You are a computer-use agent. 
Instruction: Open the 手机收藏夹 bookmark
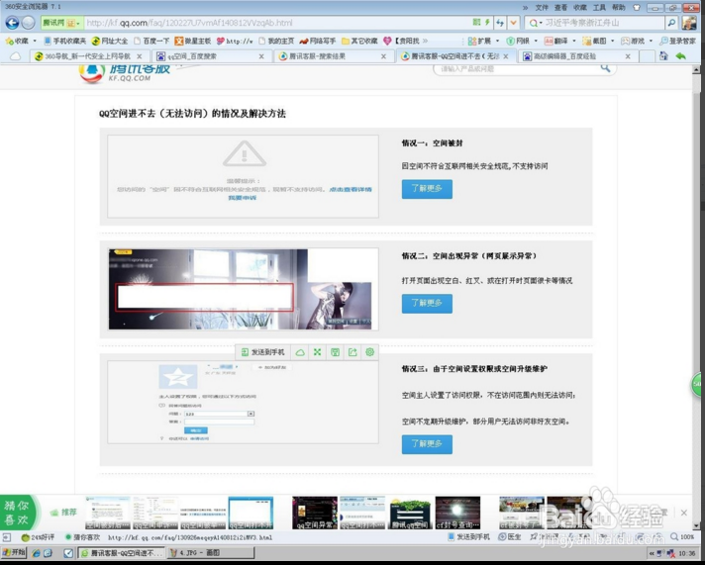tap(64, 41)
